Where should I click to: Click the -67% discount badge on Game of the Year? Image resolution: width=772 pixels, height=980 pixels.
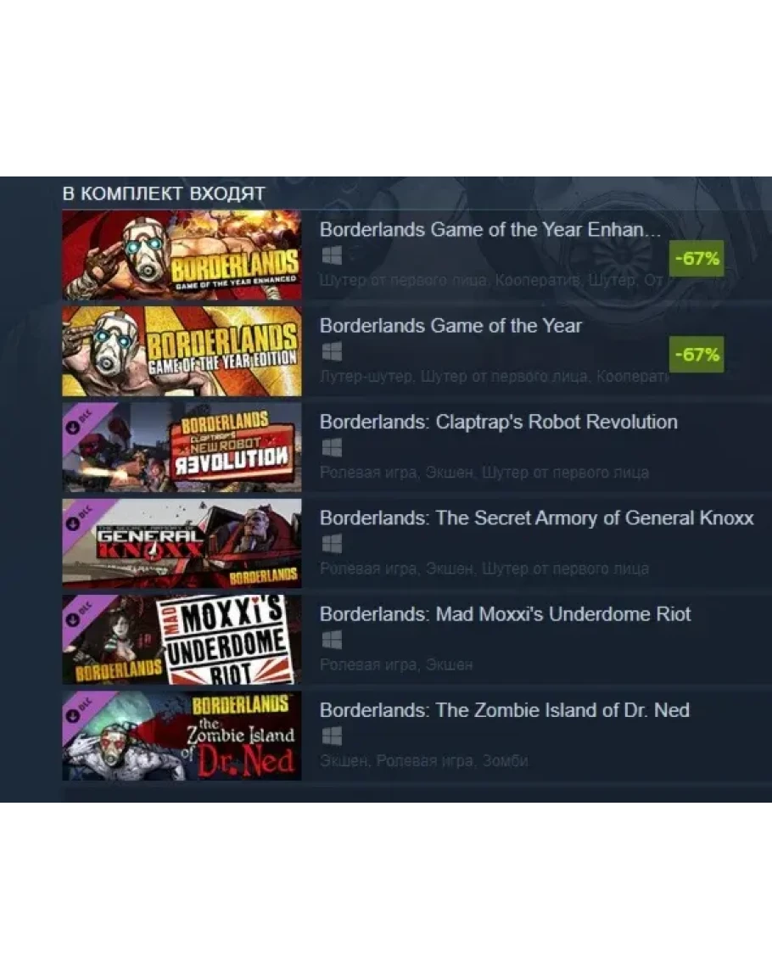tap(696, 355)
